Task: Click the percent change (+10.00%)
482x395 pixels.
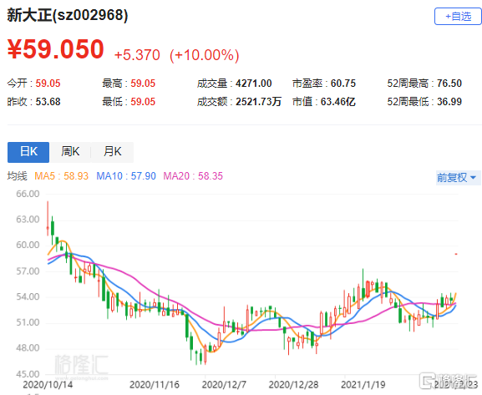Action: point(205,55)
